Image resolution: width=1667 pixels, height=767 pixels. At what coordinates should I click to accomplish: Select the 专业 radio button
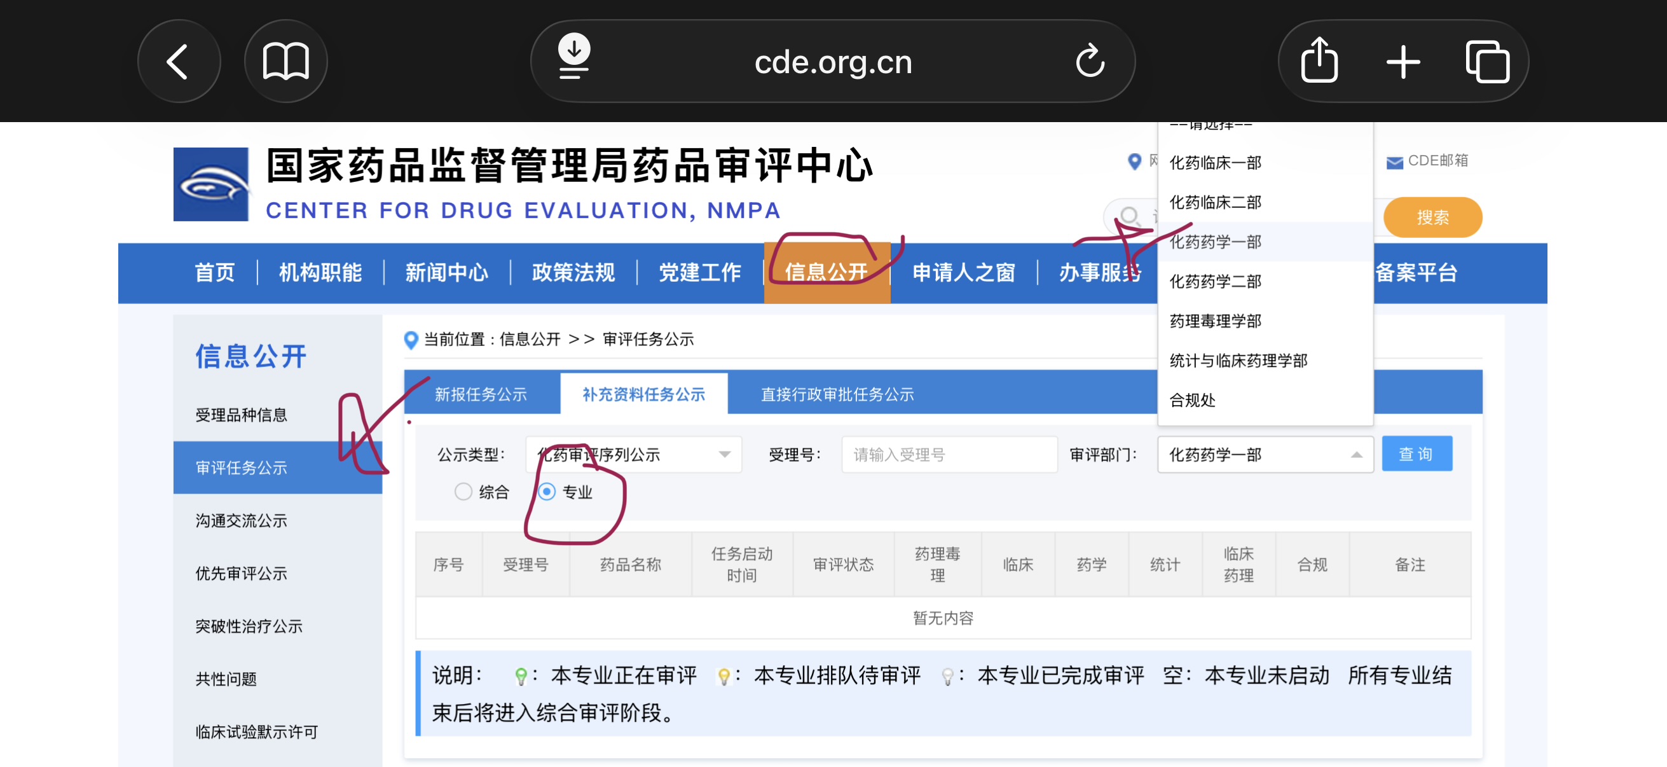point(547,492)
